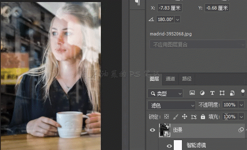The image size is (247, 150).
Task: Click the 填充 label
Action: tap(214, 117)
